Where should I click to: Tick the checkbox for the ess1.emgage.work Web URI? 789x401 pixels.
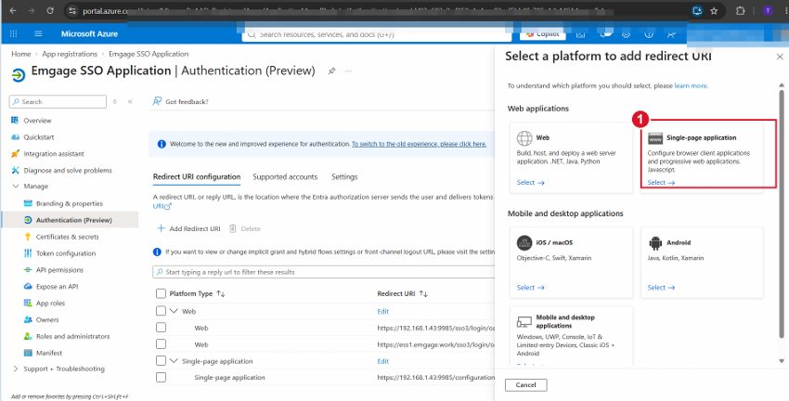click(161, 344)
